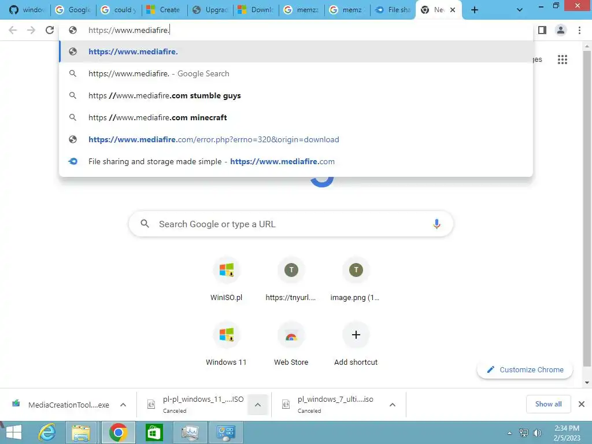Open the image.png shortcut tile
The height and width of the screenshot is (444, 592).
point(356,280)
